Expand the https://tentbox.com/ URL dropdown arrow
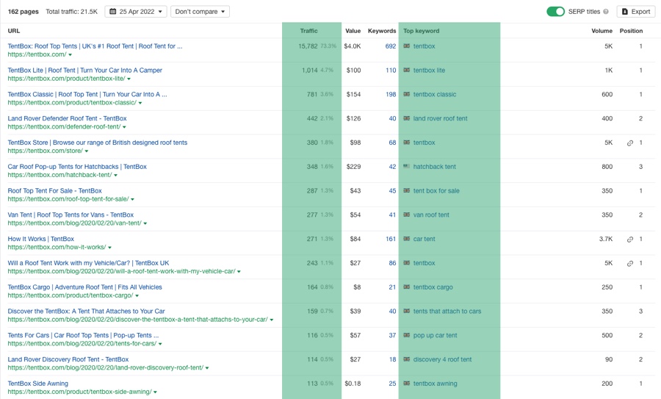 click(70, 55)
